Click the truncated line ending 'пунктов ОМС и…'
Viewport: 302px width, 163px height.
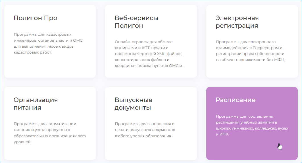149,66
